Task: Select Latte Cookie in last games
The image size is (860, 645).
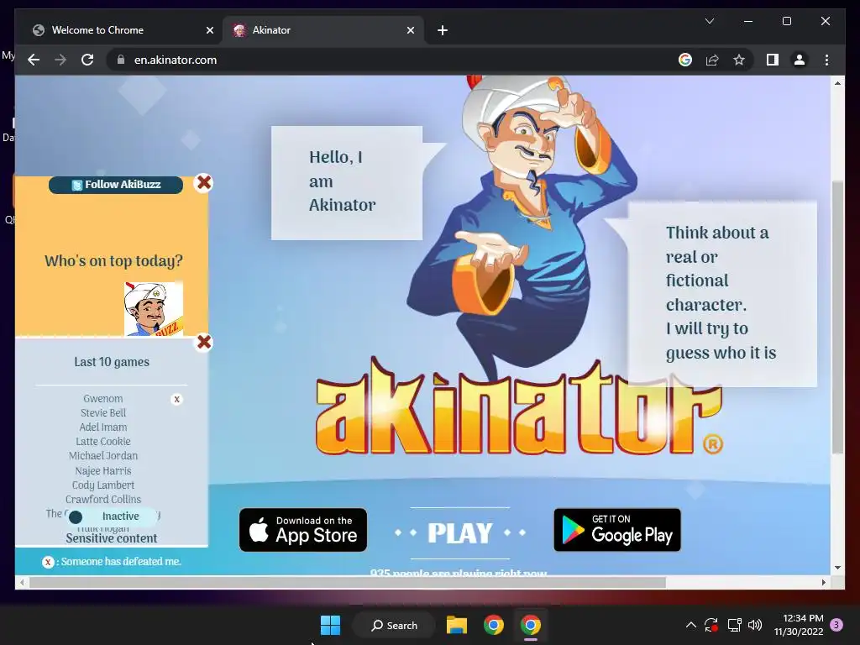Action: coord(103,442)
